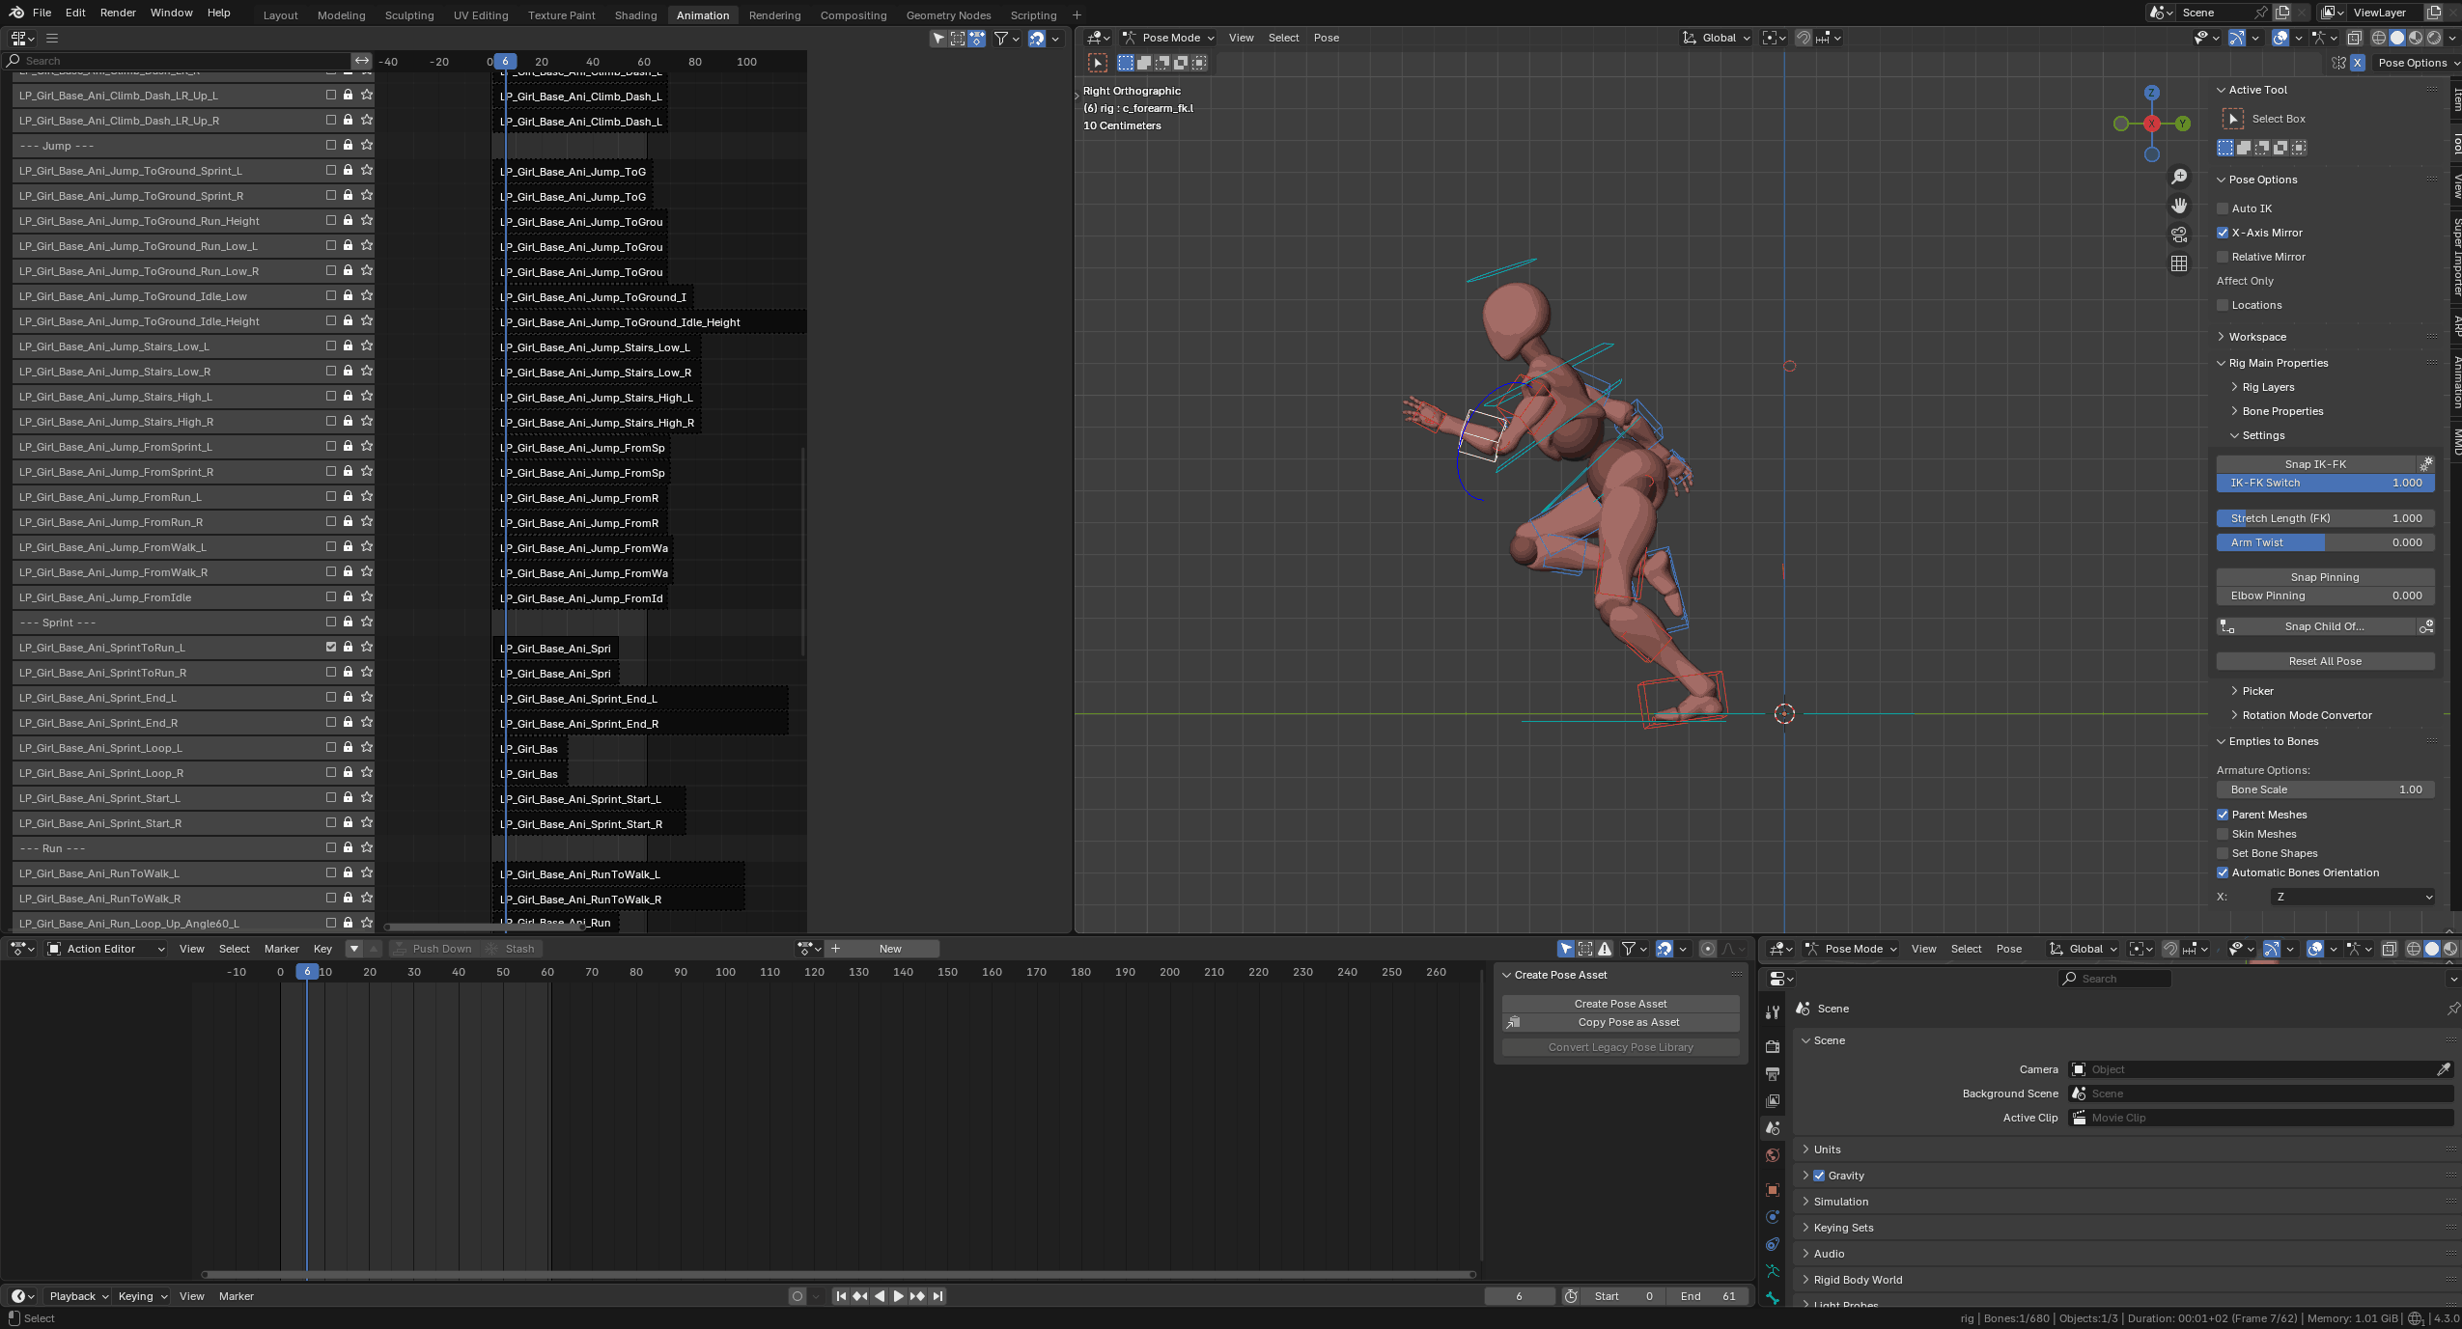2462x1329 pixels.
Task: Open the Render menu
Action: pos(118,13)
